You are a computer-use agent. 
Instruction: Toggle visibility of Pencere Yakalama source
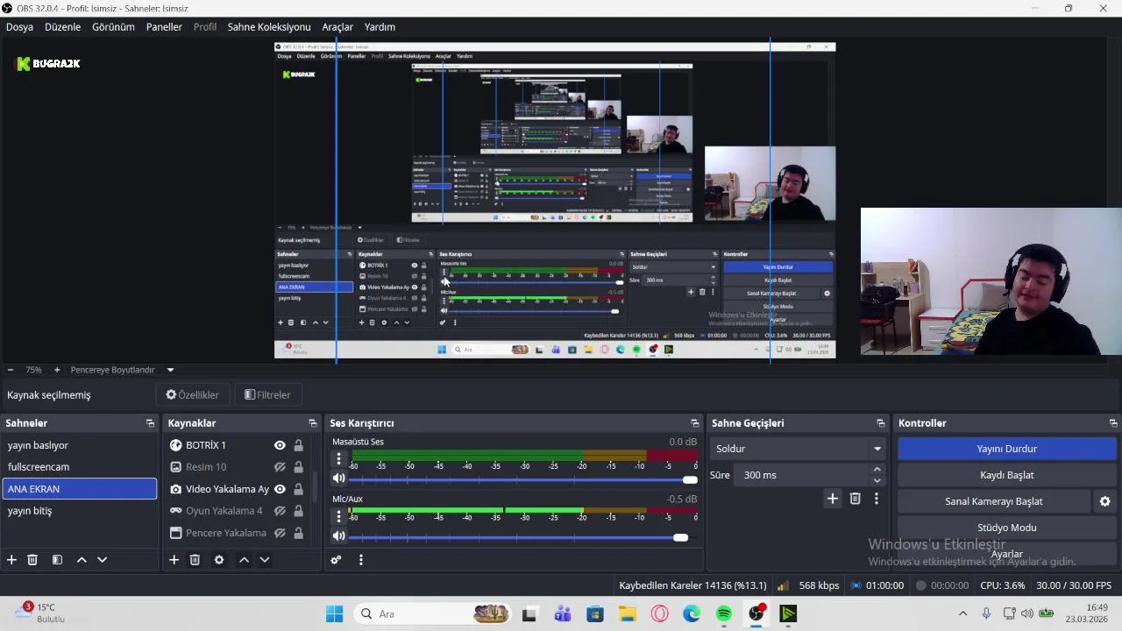coord(280,533)
